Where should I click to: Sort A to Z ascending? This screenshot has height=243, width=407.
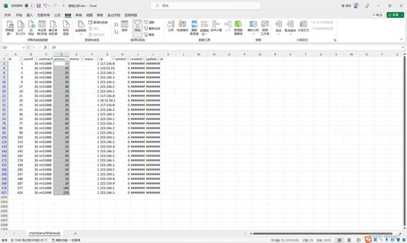click(116, 24)
